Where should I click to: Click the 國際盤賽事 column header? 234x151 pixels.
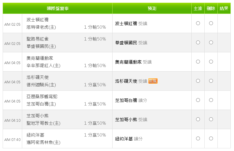coord(57,8)
